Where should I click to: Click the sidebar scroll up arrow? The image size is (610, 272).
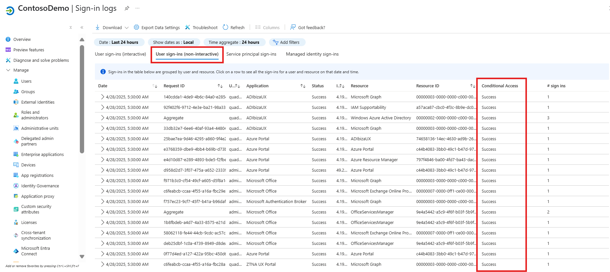coord(82,40)
